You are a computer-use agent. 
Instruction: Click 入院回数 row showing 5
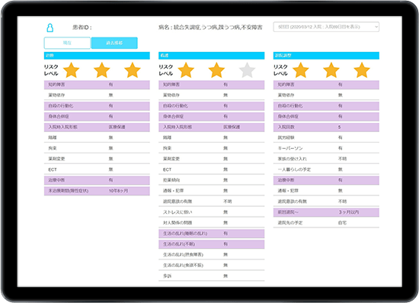pyautogui.click(x=326, y=127)
